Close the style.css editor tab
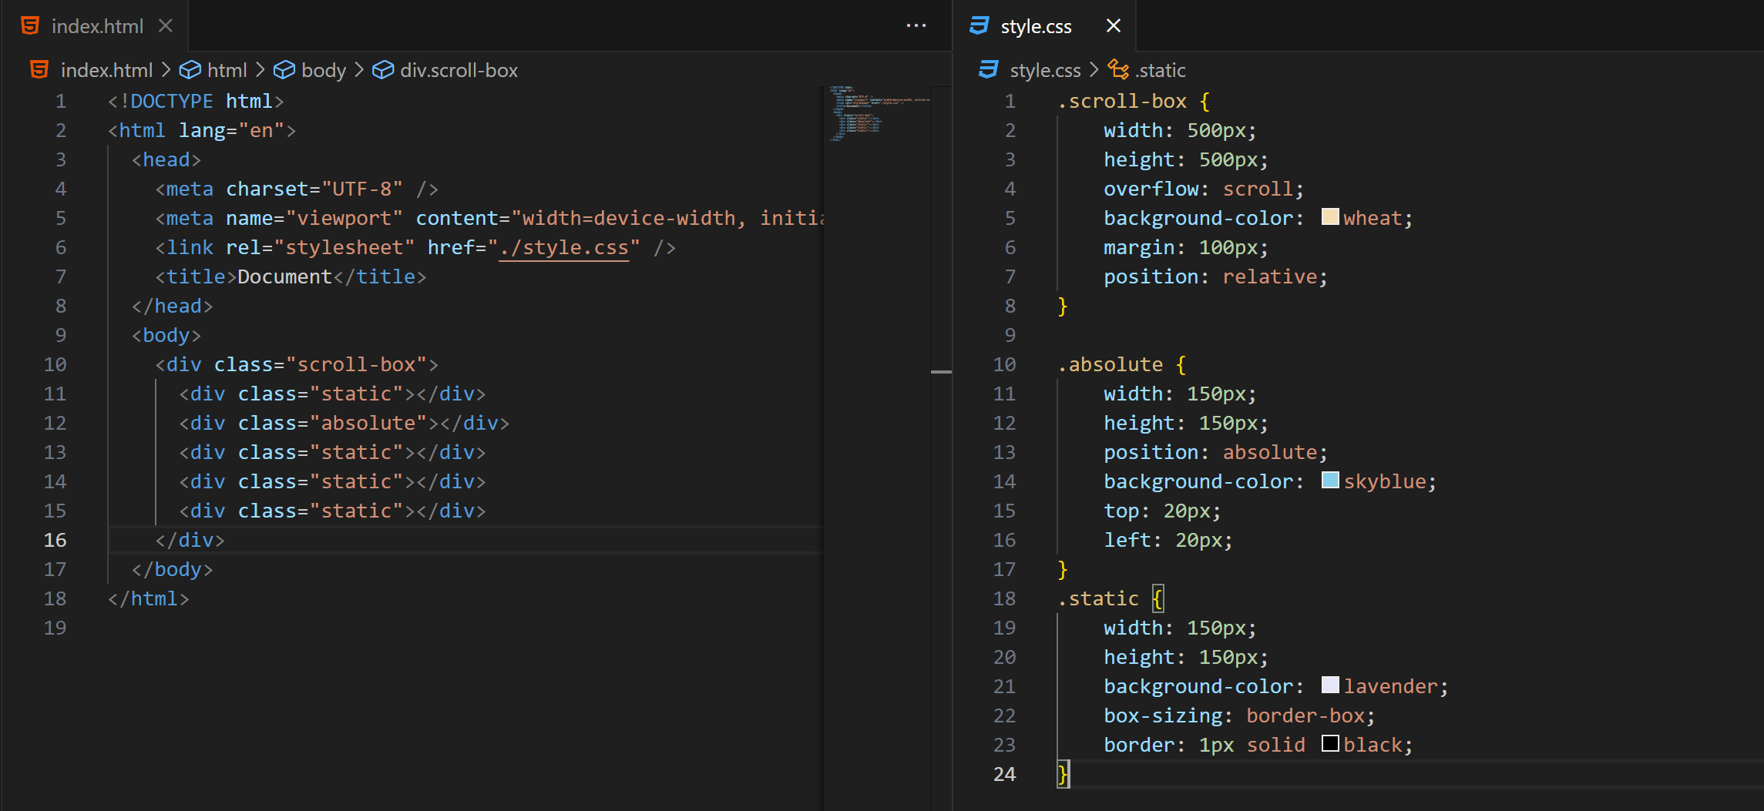Screen dimensions: 1764x811 coord(1114,25)
